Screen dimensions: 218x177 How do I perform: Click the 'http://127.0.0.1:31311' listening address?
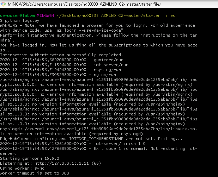click(x=62, y=163)
